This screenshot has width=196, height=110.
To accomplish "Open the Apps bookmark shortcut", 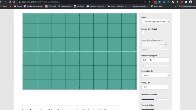I will (4, 6).
